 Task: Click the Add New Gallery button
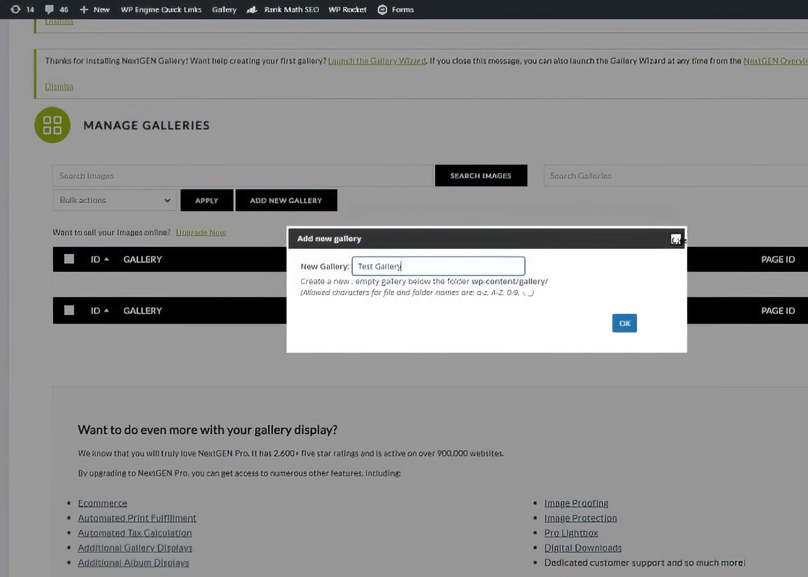tap(286, 200)
